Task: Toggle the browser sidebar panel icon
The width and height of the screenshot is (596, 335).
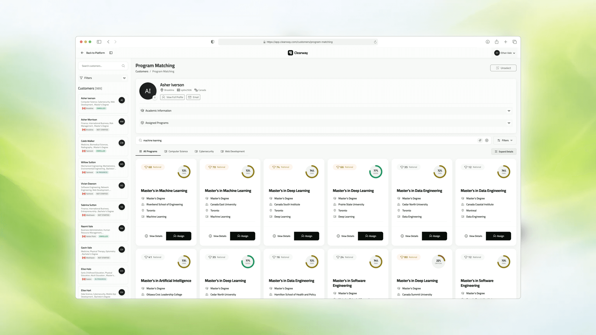Action: click(99, 42)
